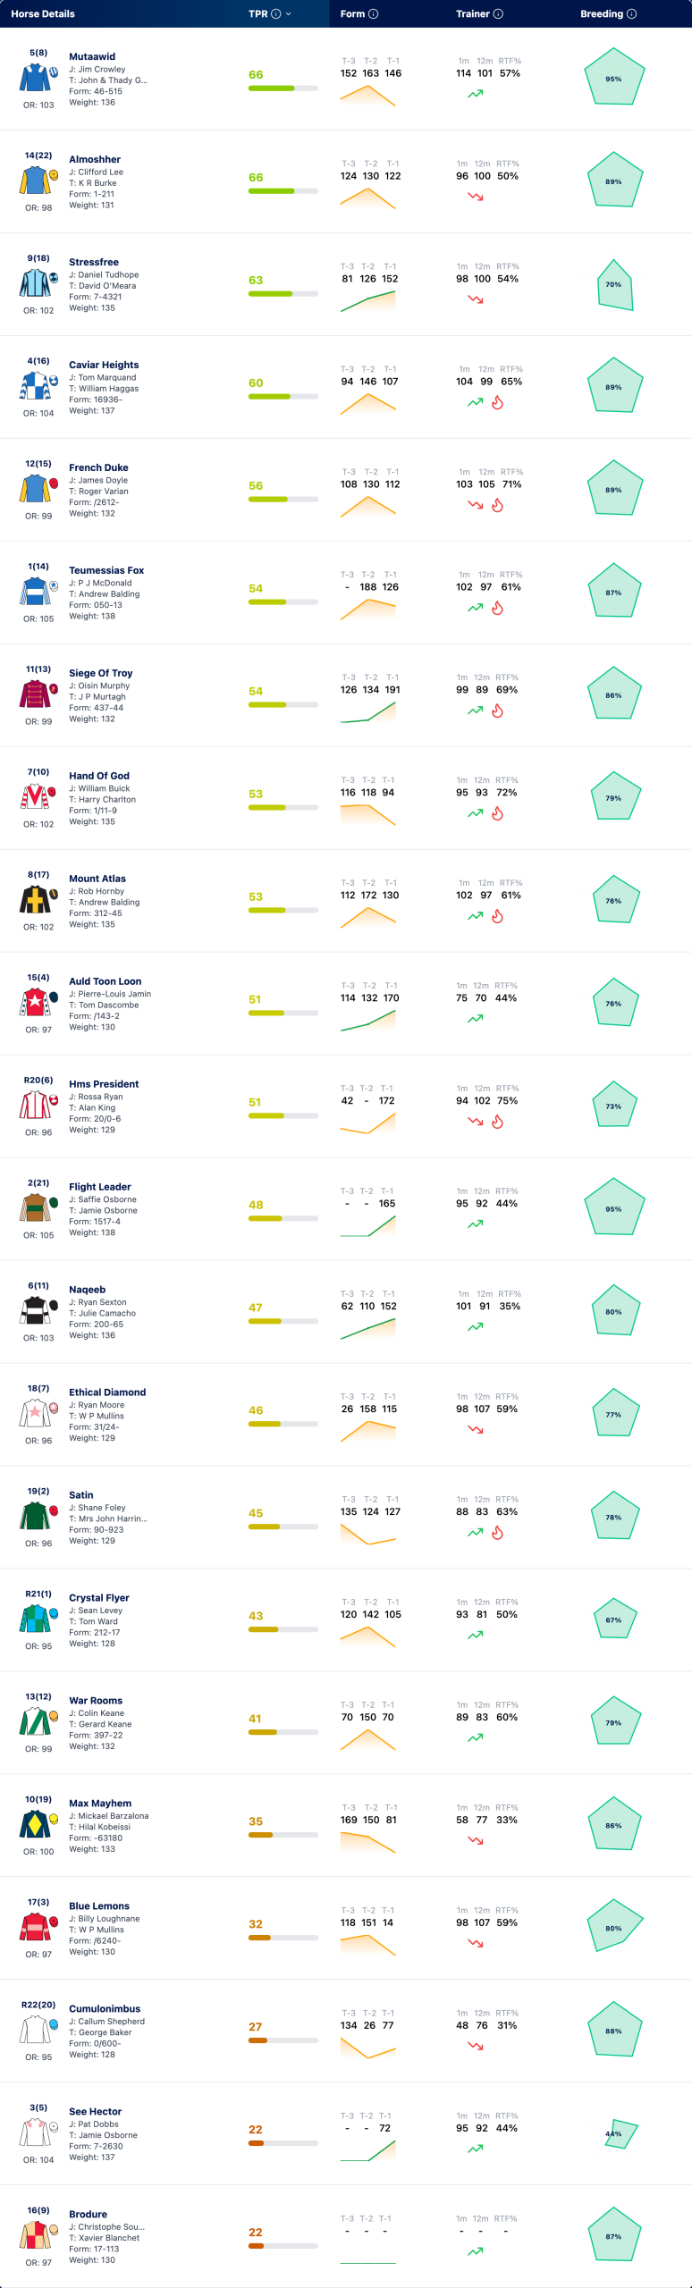Sort by the Breeding column header
692x2288 pixels.
click(x=602, y=13)
